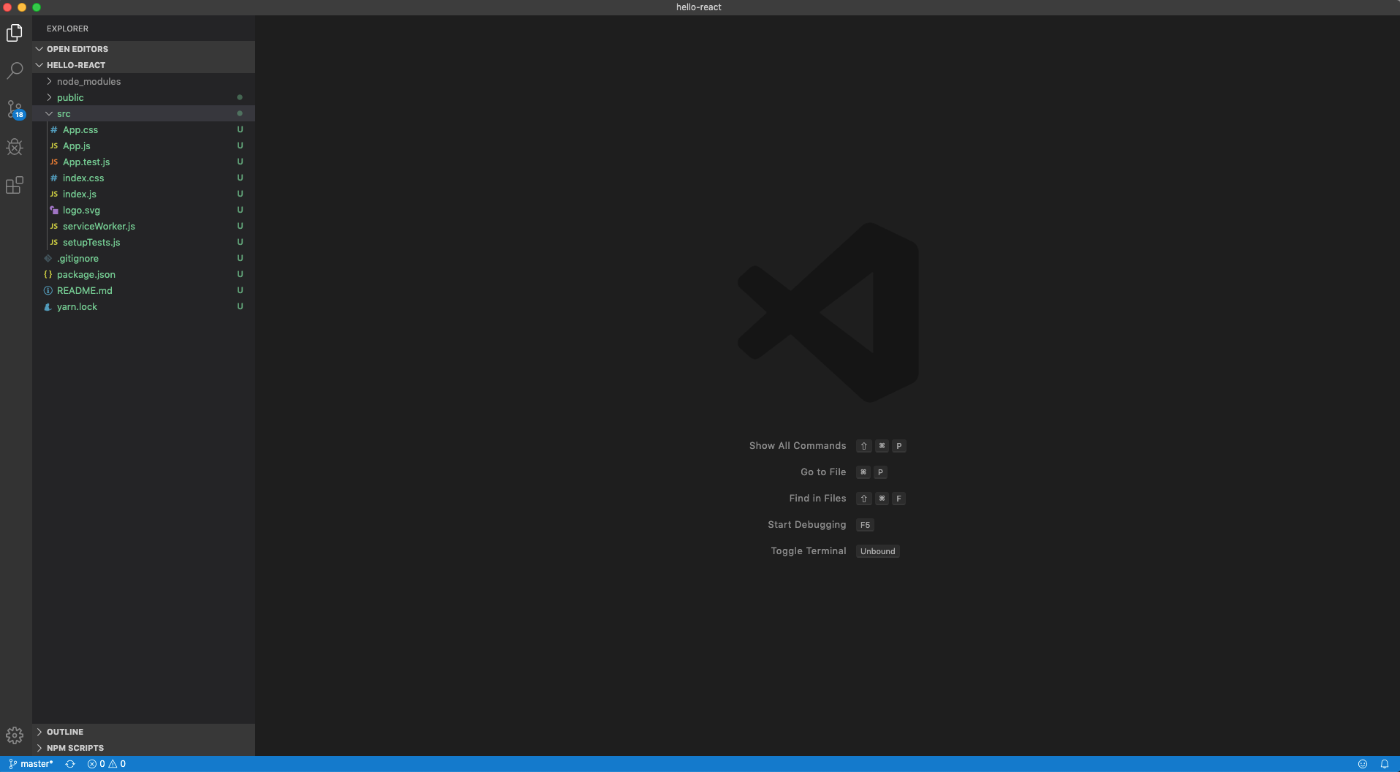Image resolution: width=1400 pixels, height=772 pixels.
Task: Open the package.json file
Action: pos(144,274)
